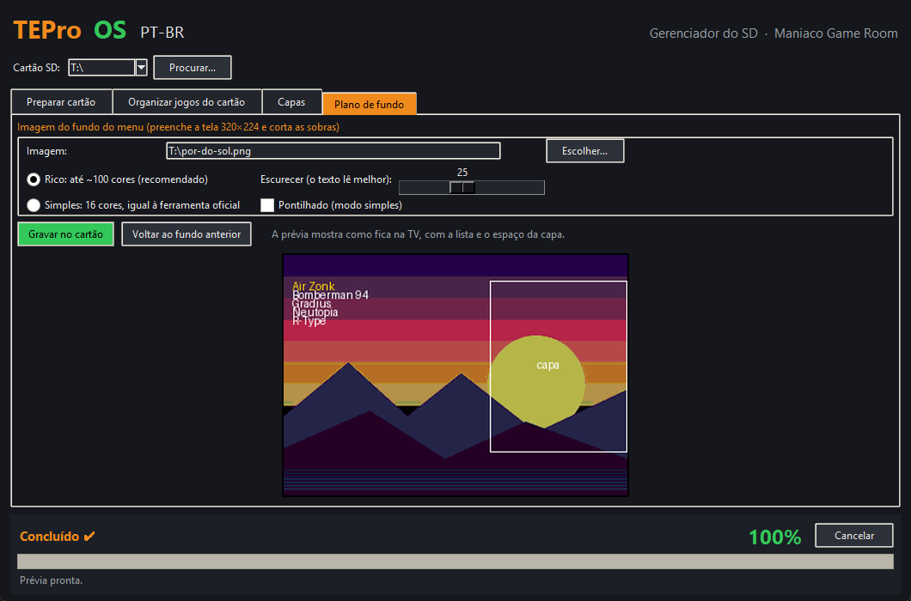Click the Cartão SD drive text box
Image resolution: width=911 pixels, height=601 pixels.
[x=101, y=67]
